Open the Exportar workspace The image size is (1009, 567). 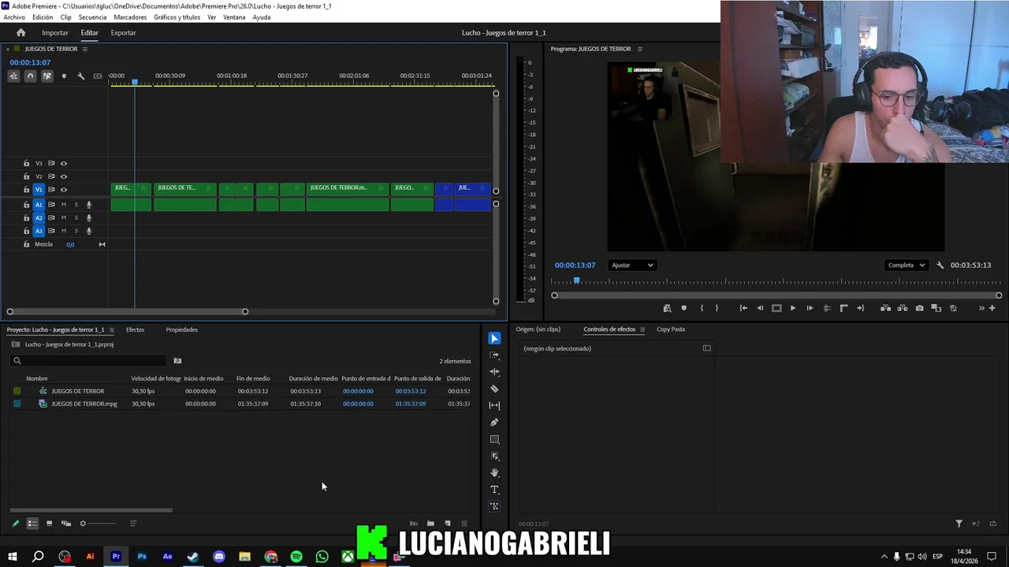[x=123, y=32]
